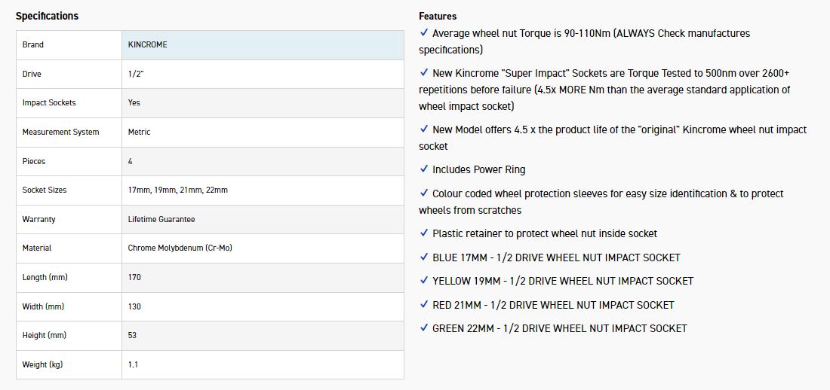Click the checkmark beside colour coded protection sleeves
The image size is (830, 390).
[424, 193]
